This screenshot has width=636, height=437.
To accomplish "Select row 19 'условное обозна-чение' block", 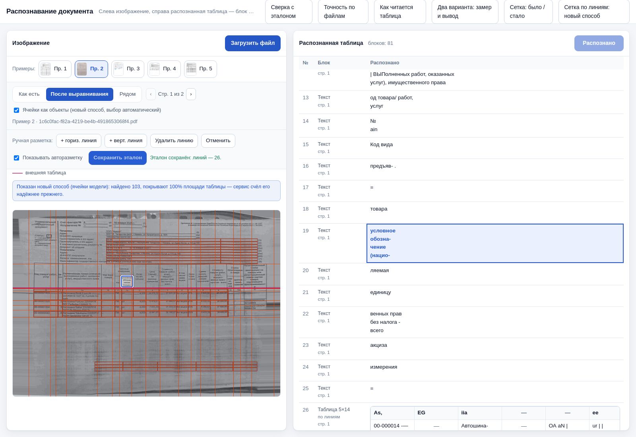I will (x=461, y=243).
